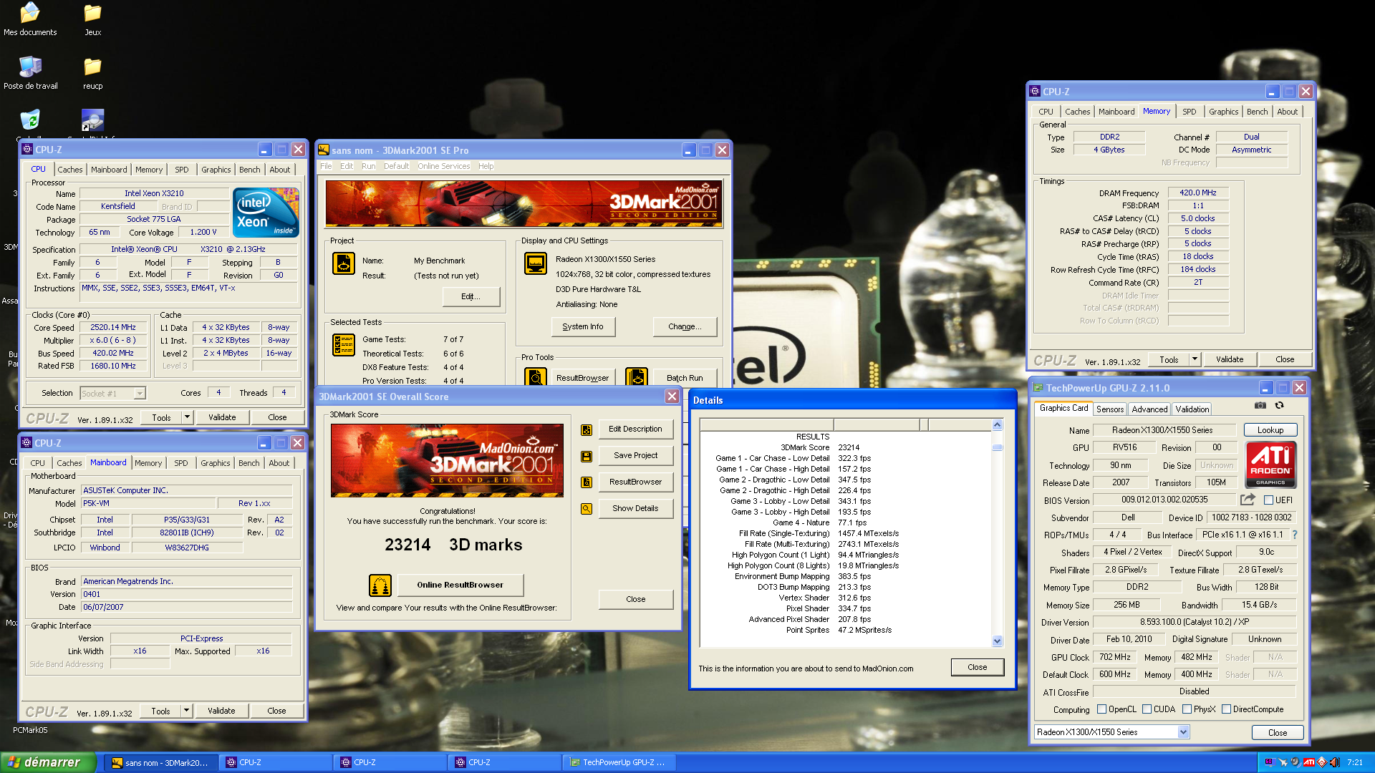1375x773 pixels.
Task: Open Tools dropdown arrow in the CPU-Z Memory window
Action: click(1195, 359)
